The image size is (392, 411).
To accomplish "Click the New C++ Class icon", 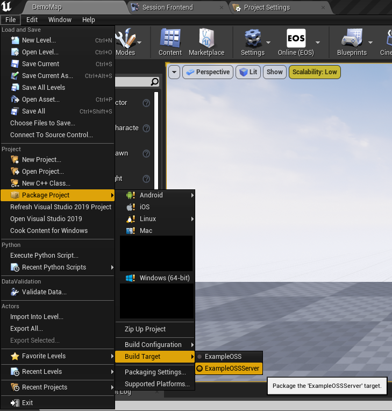I will (15, 183).
